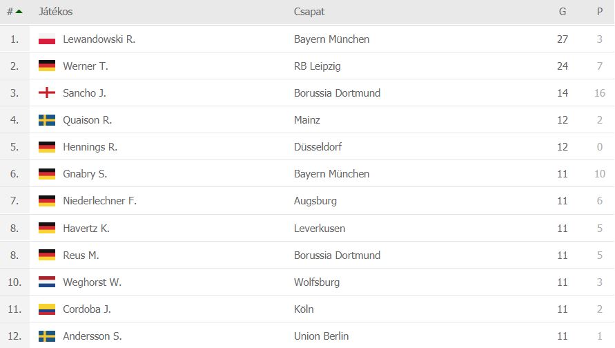The width and height of the screenshot is (615, 348).
Task: Open Gnabry S. player profile
Action: 85,174
